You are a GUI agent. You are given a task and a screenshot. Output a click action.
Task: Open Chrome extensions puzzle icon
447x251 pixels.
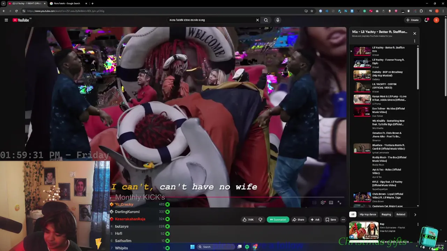click(421, 11)
